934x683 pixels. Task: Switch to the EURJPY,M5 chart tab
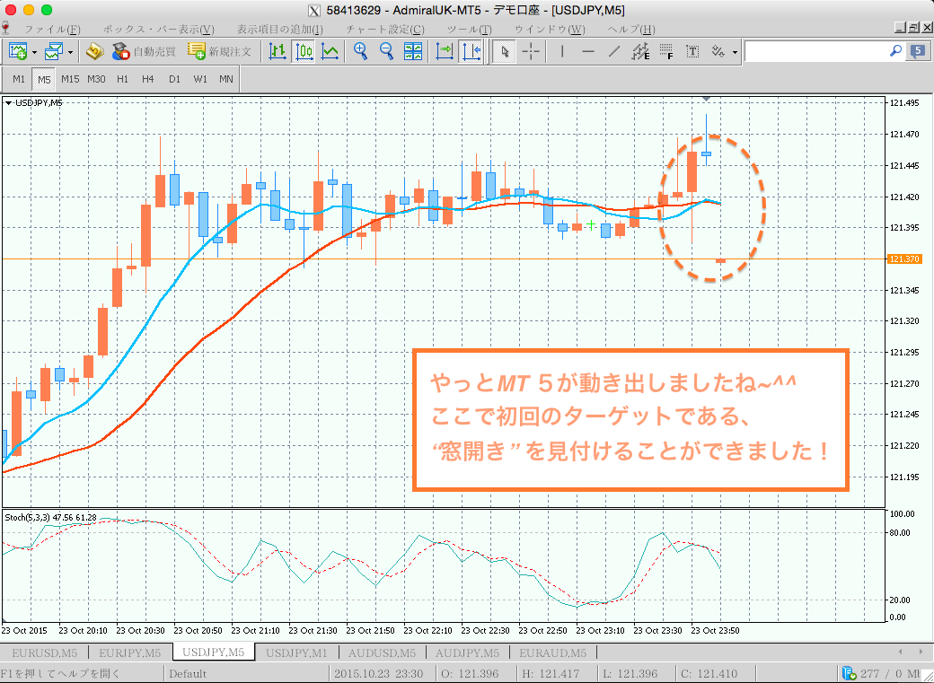[132, 652]
